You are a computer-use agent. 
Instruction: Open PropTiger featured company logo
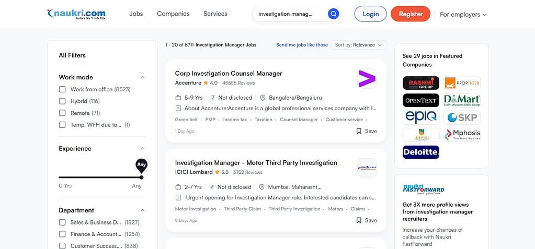click(462, 83)
